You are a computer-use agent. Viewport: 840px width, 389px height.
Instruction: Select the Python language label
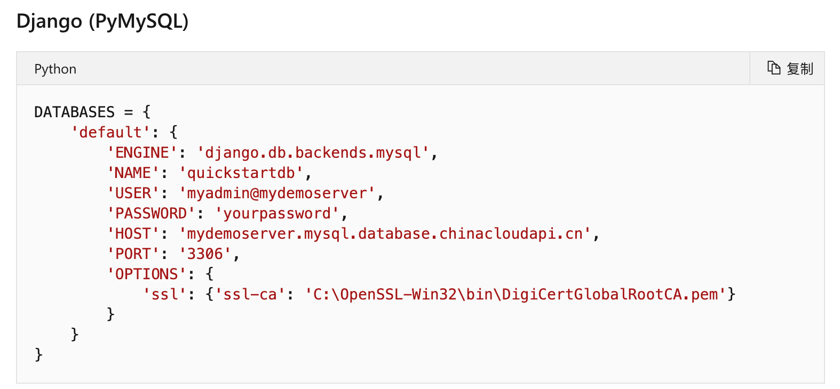pos(55,68)
